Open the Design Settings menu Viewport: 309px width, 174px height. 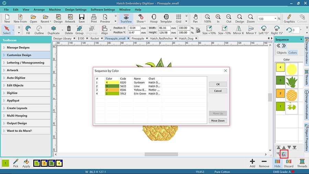point(76,10)
